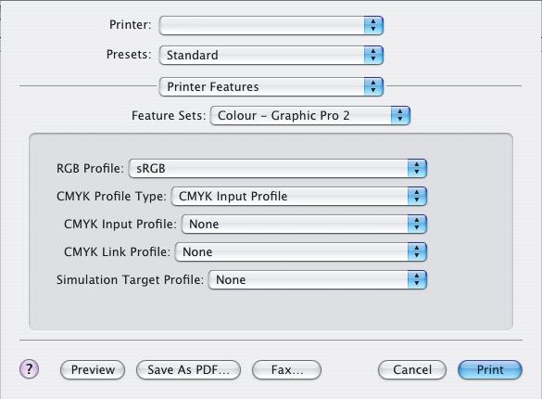Open the Presets dropdown showing Standard
Screen dimensions: 542x399
[271, 55]
